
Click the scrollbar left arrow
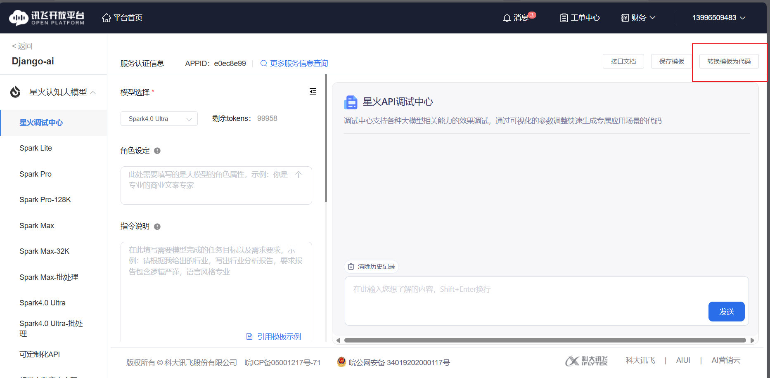click(x=339, y=340)
